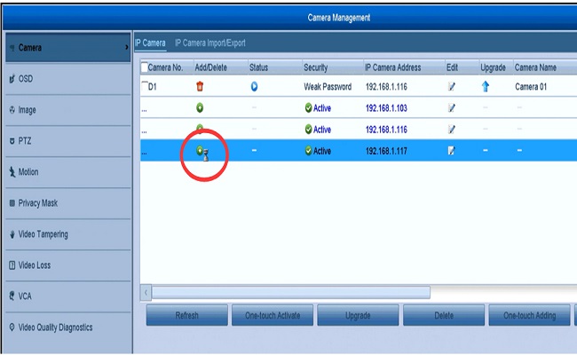Open Privacy Mask settings
This screenshot has height=355, width=577.
click(68, 203)
